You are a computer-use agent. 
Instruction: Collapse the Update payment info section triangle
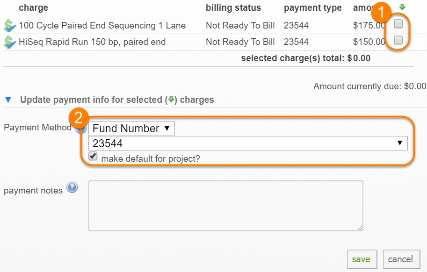click(8, 100)
